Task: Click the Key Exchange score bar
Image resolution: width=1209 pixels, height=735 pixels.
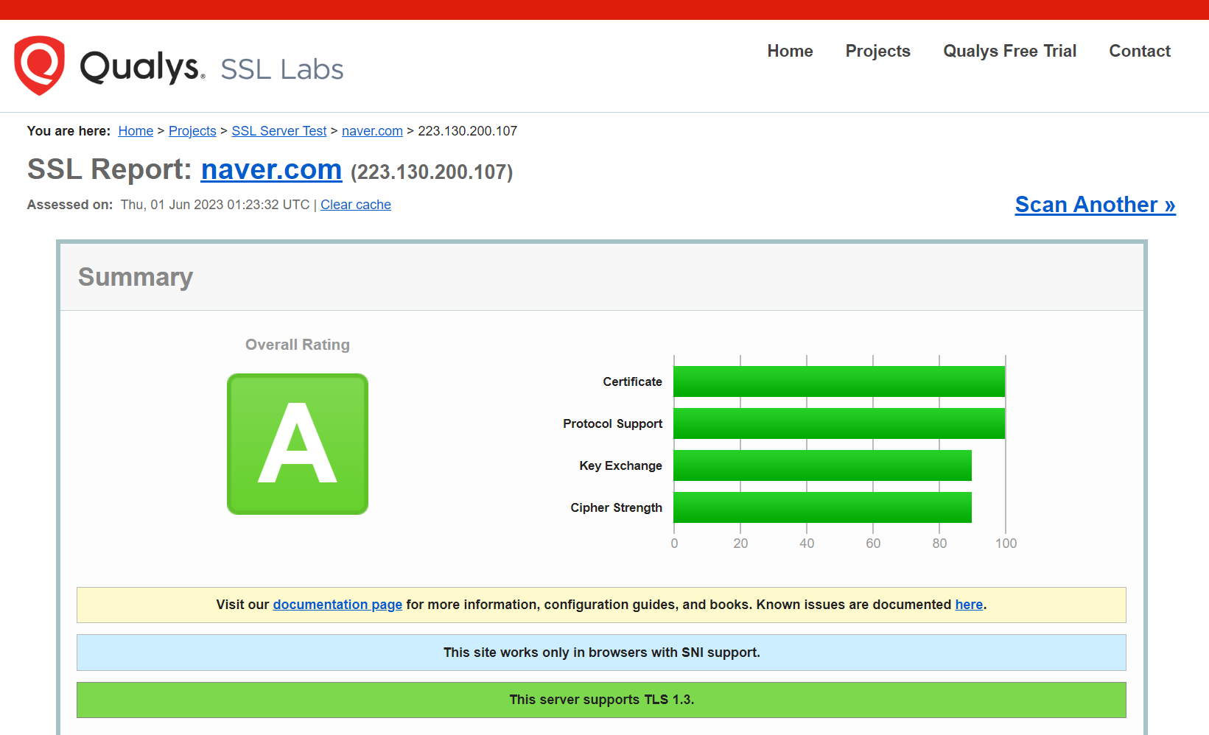Action: pyautogui.click(x=822, y=465)
